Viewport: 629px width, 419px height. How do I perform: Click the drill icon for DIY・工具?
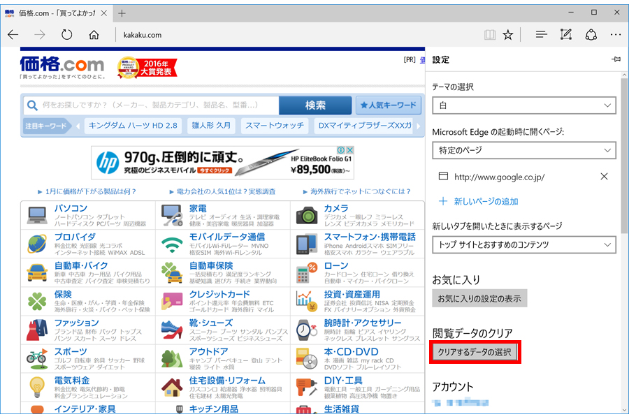tap(307, 387)
